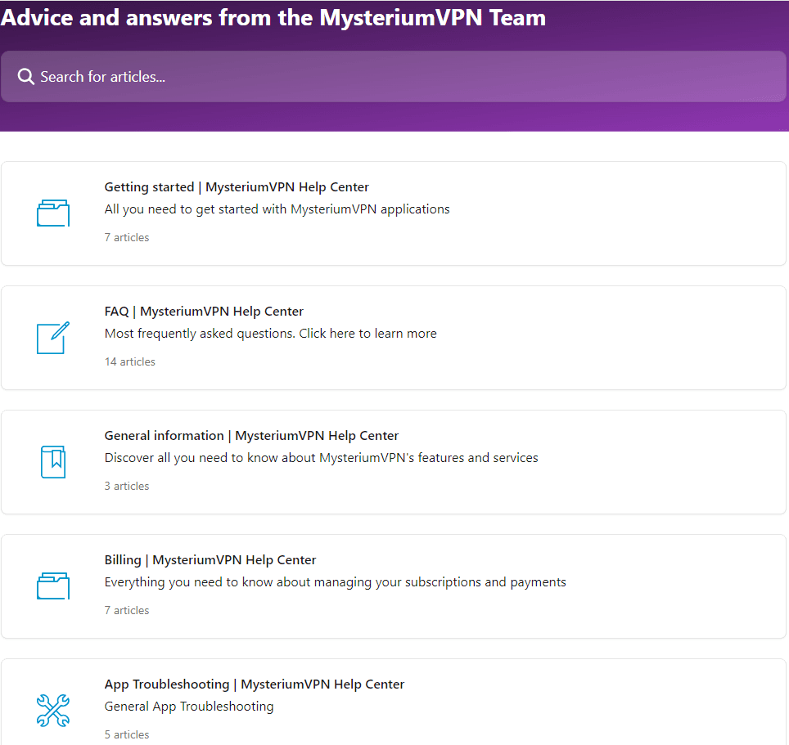
Task: Click the App Troubleshooting wrench icon
Action: tap(53, 711)
